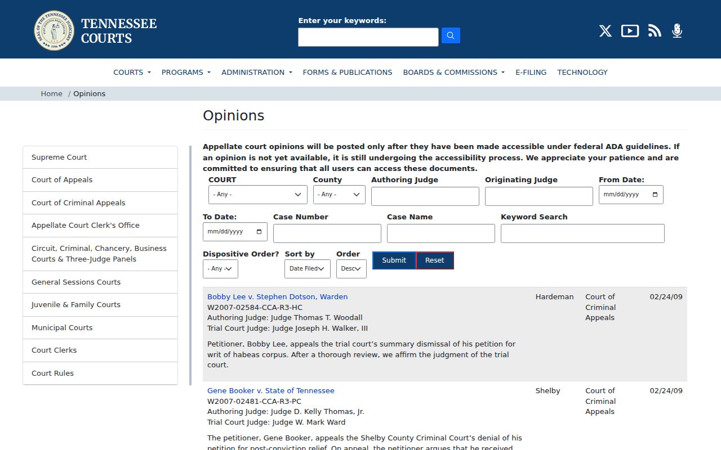Screen dimensions: 721x450
Task: Open Supreme Court sidebar link
Action: click(x=100, y=157)
